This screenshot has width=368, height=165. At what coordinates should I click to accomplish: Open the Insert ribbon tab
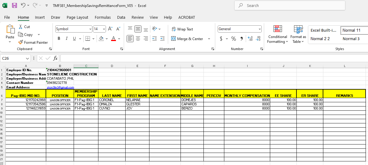pyautogui.click(x=40, y=17)
